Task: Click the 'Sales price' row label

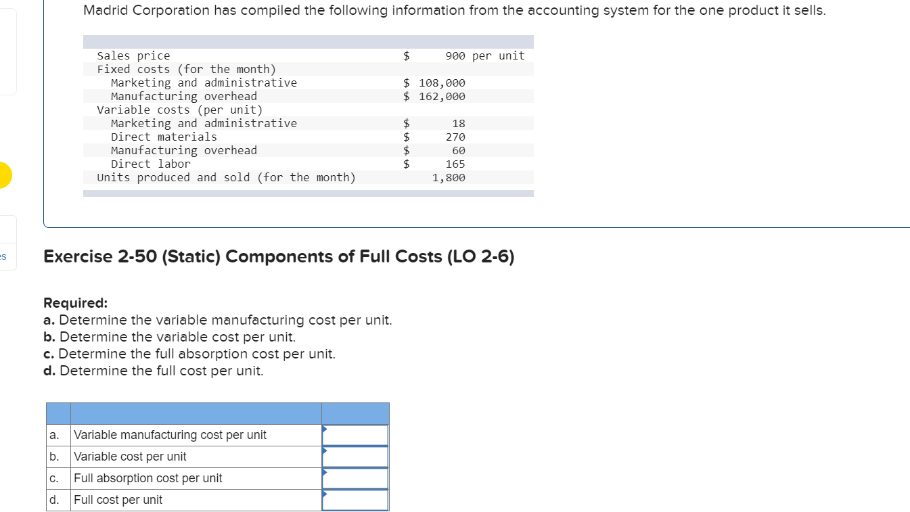Action: coord(133,55)
